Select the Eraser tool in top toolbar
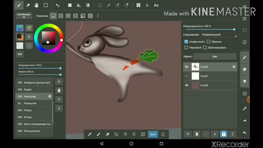Image resolution: width=263 pixels, height=148 pixels. [x=28, y=5]
